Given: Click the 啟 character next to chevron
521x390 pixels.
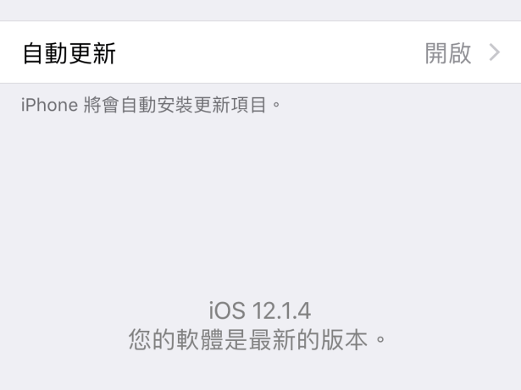Looking at the screenshot, I should [x=460, y=52].
